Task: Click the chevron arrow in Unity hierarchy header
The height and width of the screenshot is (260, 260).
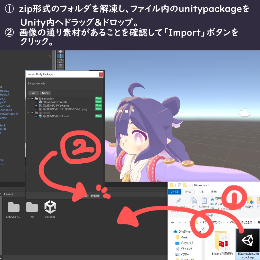Action: coord(50,56)
